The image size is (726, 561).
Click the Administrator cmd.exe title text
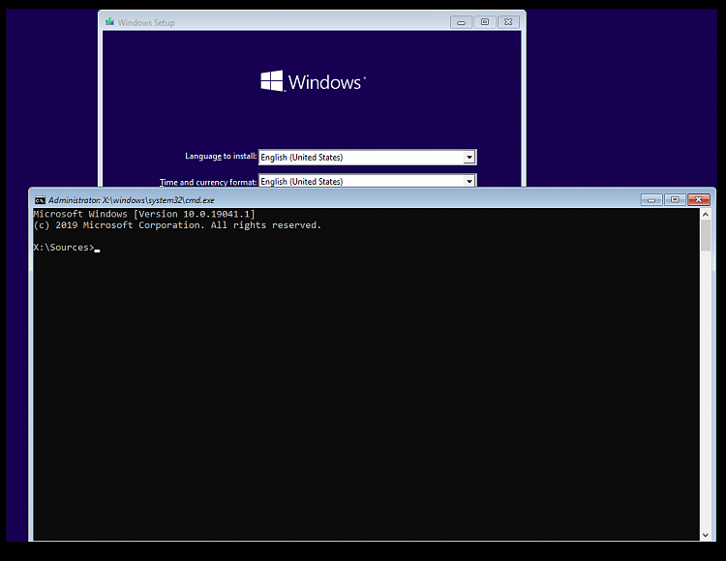132,200
